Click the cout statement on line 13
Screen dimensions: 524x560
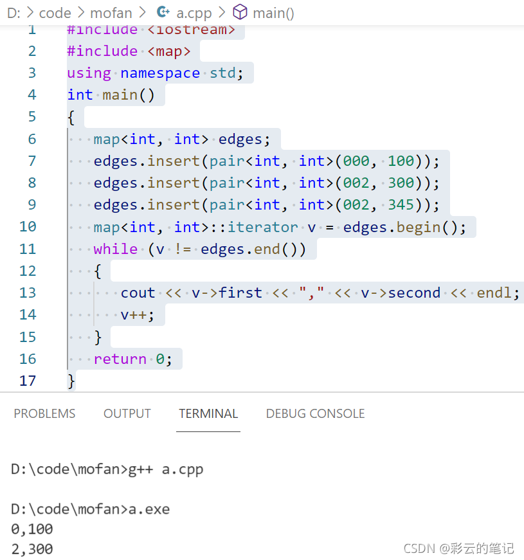[320, 293]
